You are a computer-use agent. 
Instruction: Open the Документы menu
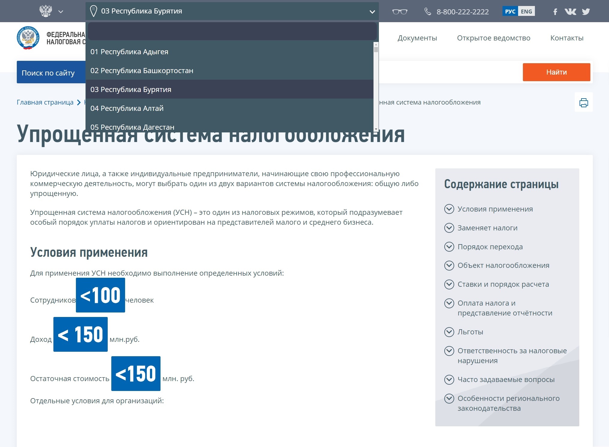click(417, 38)
